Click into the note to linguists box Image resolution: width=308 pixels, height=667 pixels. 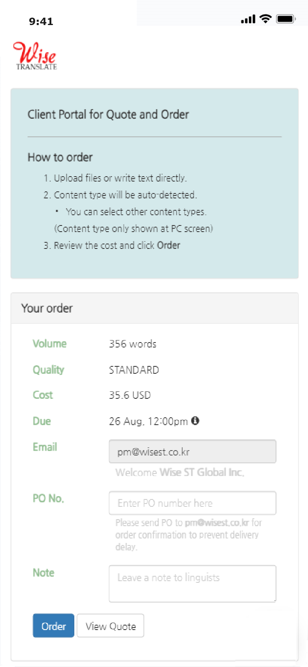pos(192,584)
